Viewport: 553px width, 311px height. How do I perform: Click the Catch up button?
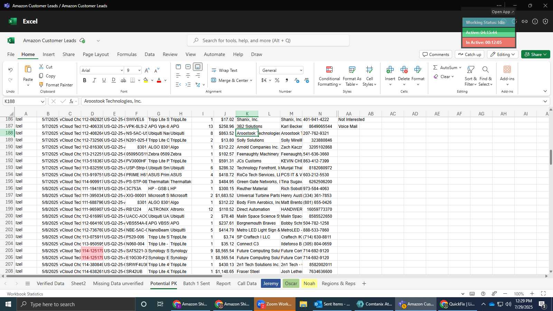(x=469, y=55)
